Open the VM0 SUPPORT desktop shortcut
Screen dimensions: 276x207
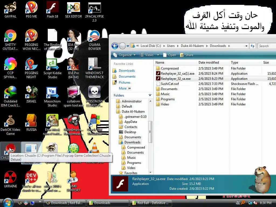pos(73,181)
